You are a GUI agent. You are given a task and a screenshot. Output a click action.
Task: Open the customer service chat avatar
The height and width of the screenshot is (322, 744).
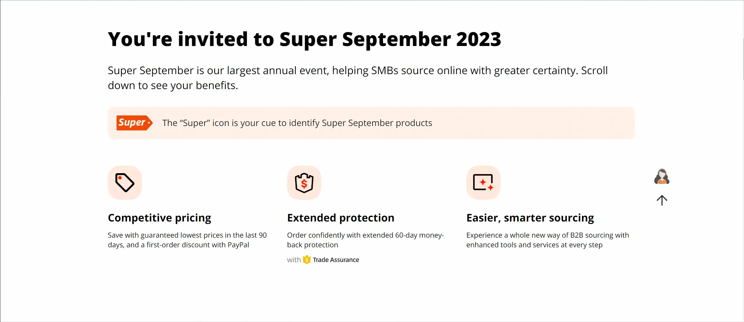tap(662, 176)
